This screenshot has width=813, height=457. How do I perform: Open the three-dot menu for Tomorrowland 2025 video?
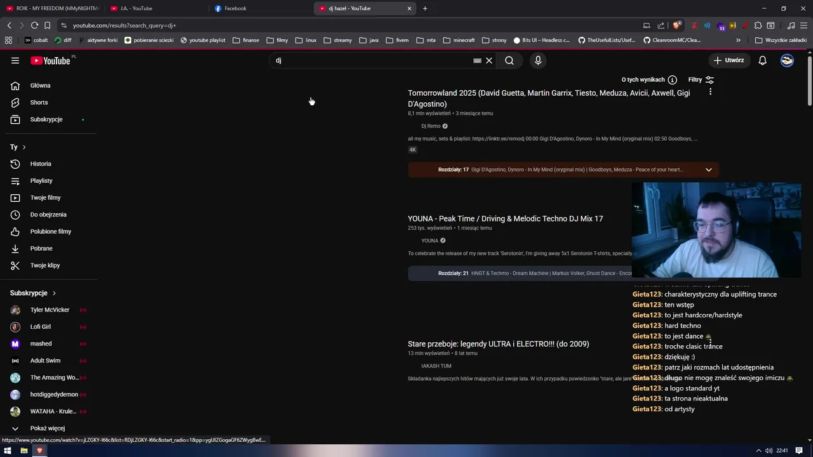710,92
